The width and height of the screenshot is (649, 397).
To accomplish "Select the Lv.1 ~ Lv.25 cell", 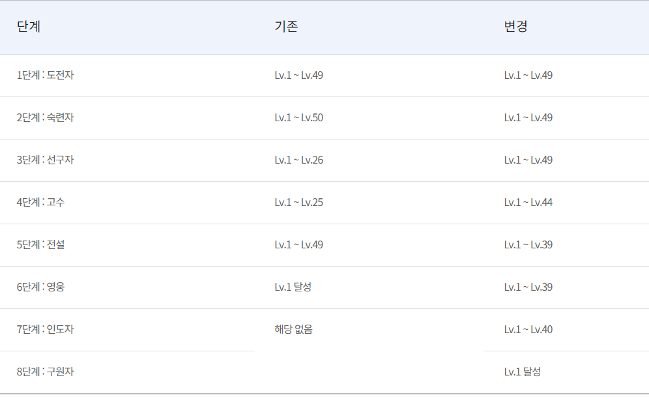I will point(298,203).
